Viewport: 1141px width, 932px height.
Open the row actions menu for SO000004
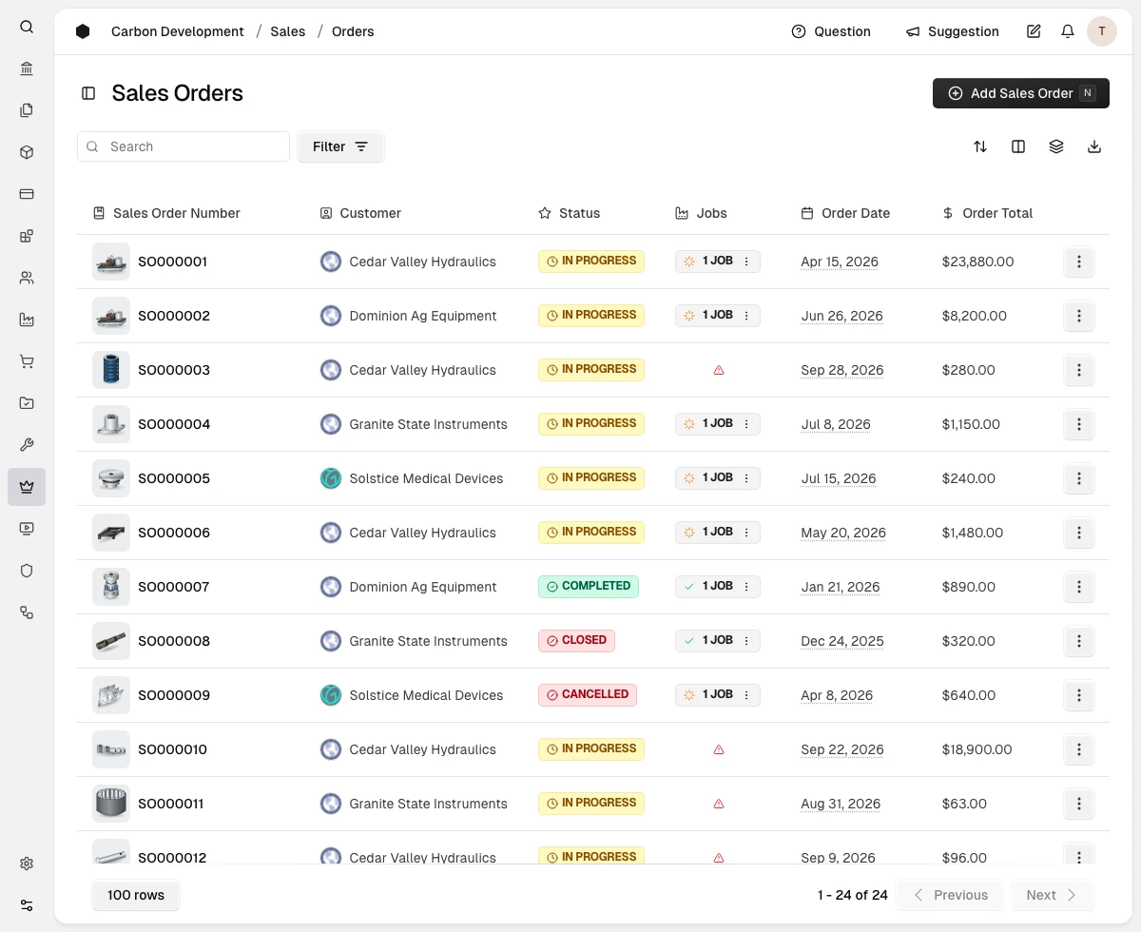point(1078,424)
